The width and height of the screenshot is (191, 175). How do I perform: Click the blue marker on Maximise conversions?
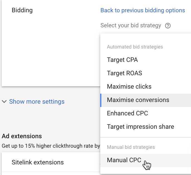(101, 100)
